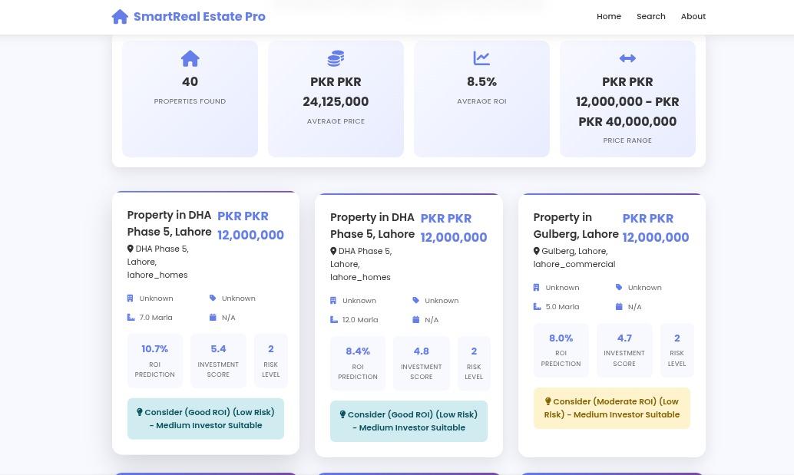Go to the Search page in navbar
This screenshot has width=794, height=475.
click(650, 16)
